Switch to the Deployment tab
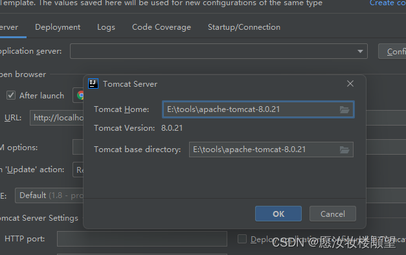Viewport: 406px width, 255px height. coord(58,27)
